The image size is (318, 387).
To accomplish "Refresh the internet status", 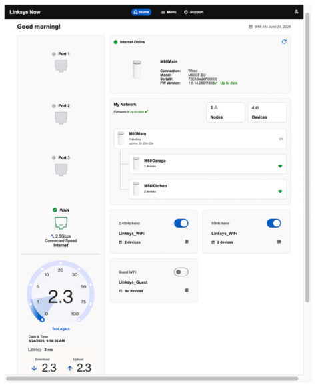I will [x=284, y=42].
